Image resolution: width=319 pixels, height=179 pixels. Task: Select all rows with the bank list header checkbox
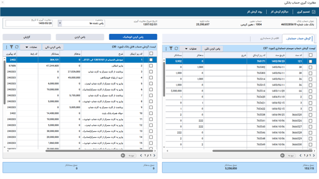pyautogui.click(x=151, y=53)
